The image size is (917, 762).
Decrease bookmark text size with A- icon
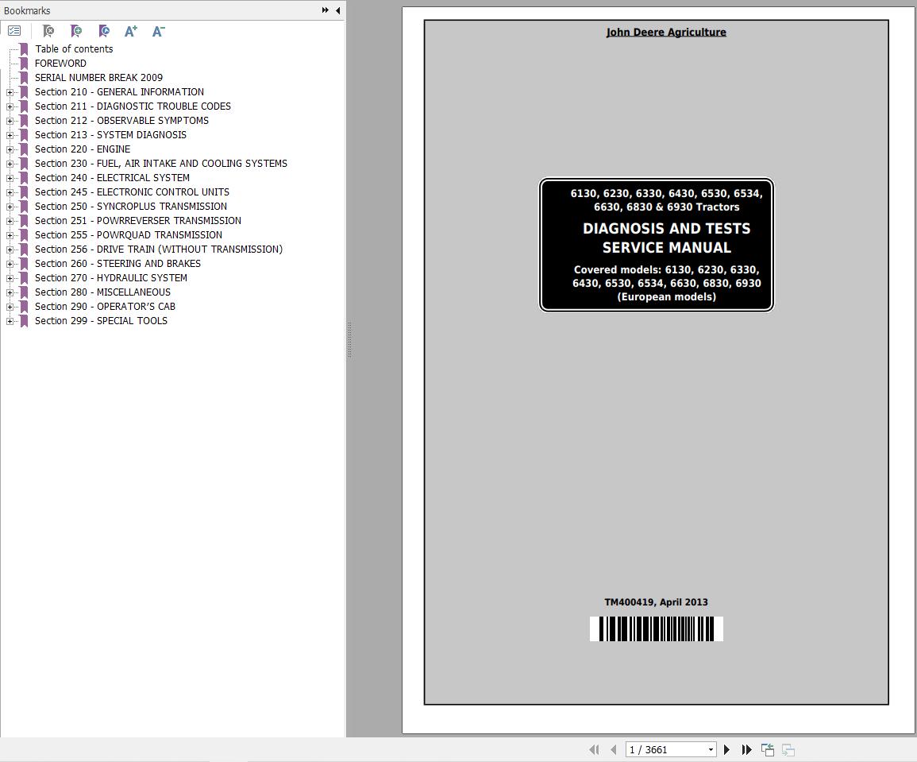pos(158,30)
